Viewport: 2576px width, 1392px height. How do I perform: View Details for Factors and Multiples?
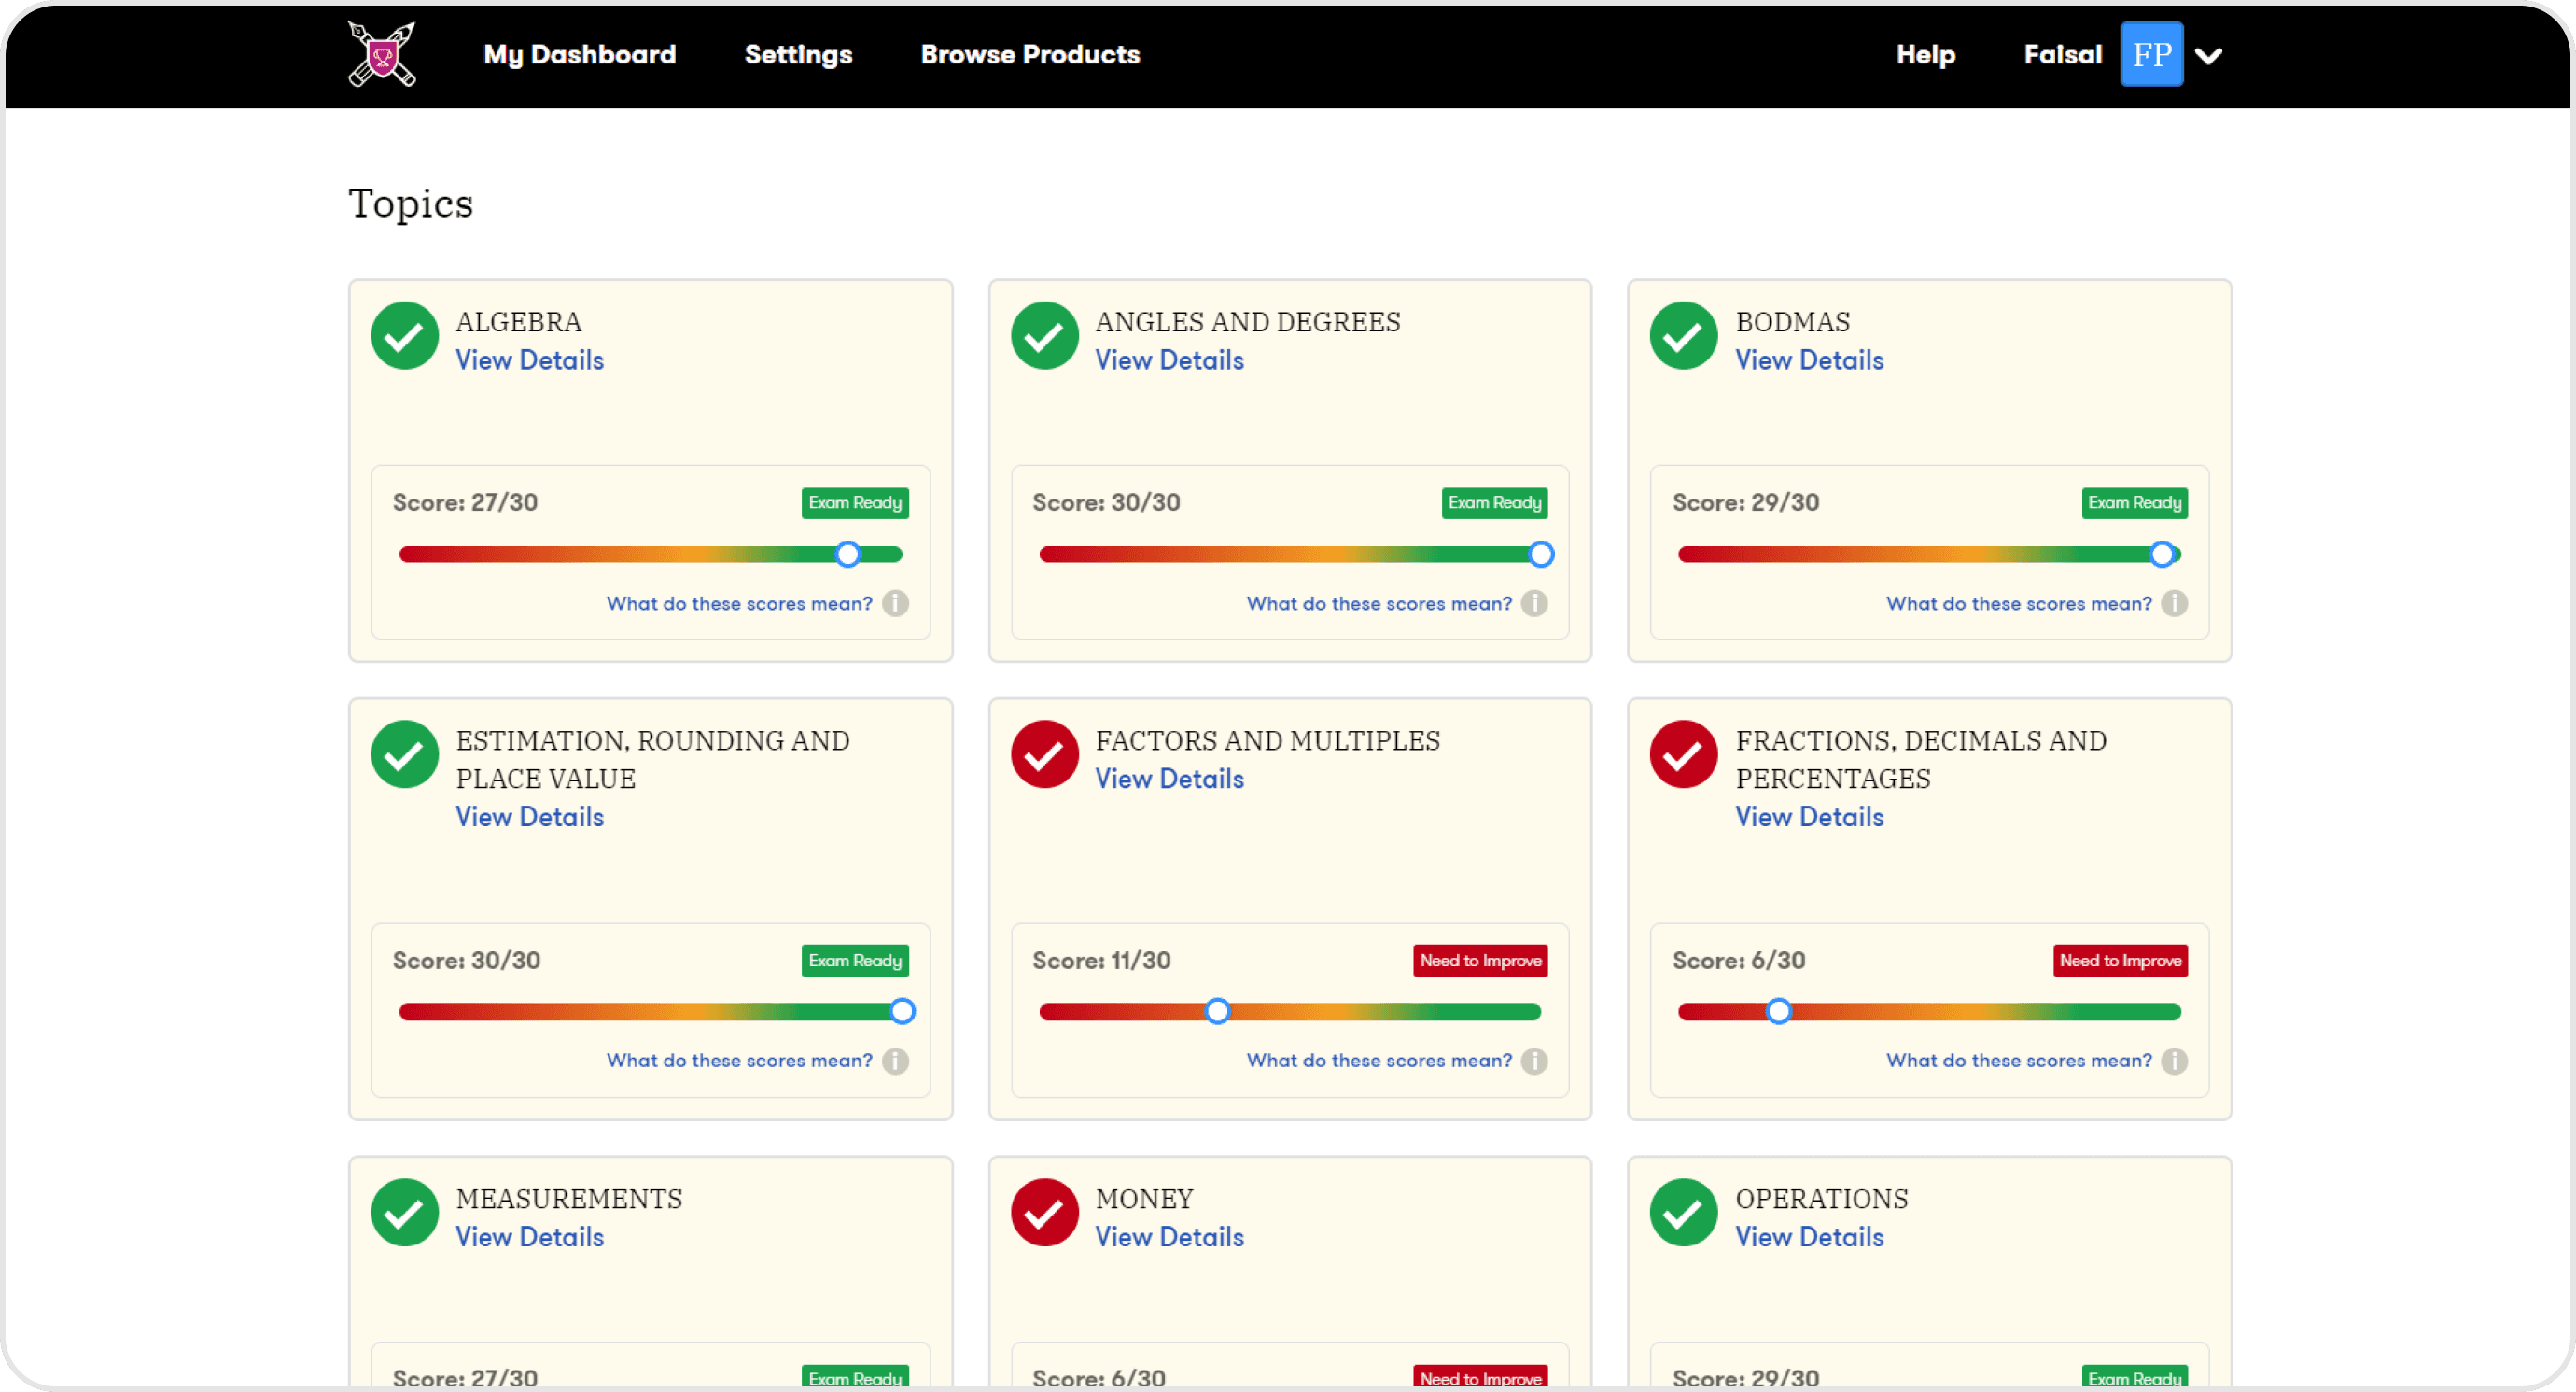pyautogui.click(x=1169, y=779)
